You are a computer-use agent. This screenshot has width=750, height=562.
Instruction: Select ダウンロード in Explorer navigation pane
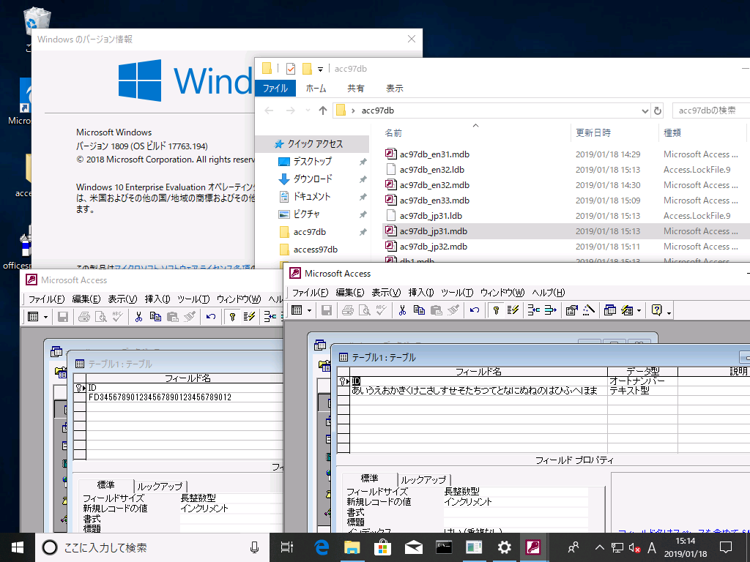coord(313,179)
